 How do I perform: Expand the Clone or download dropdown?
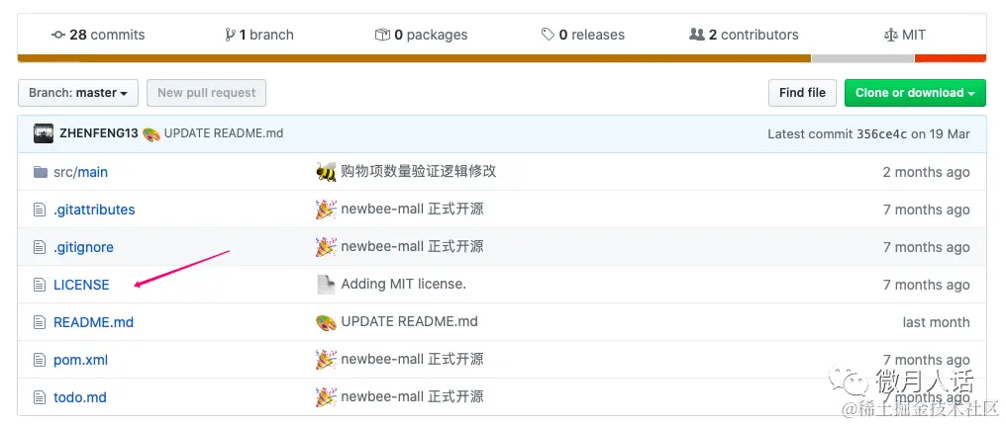pos(916,93)
